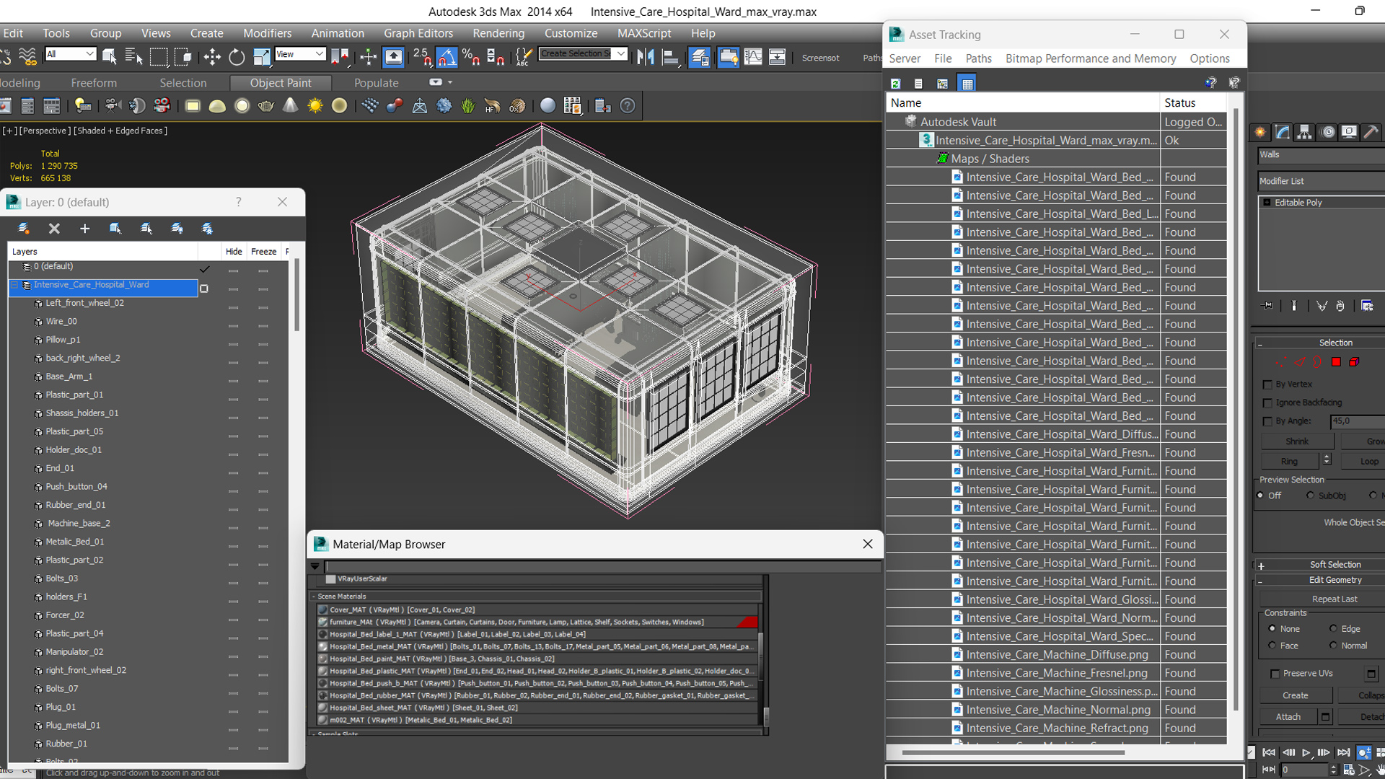Collapse the Selection rollout

1260,343
